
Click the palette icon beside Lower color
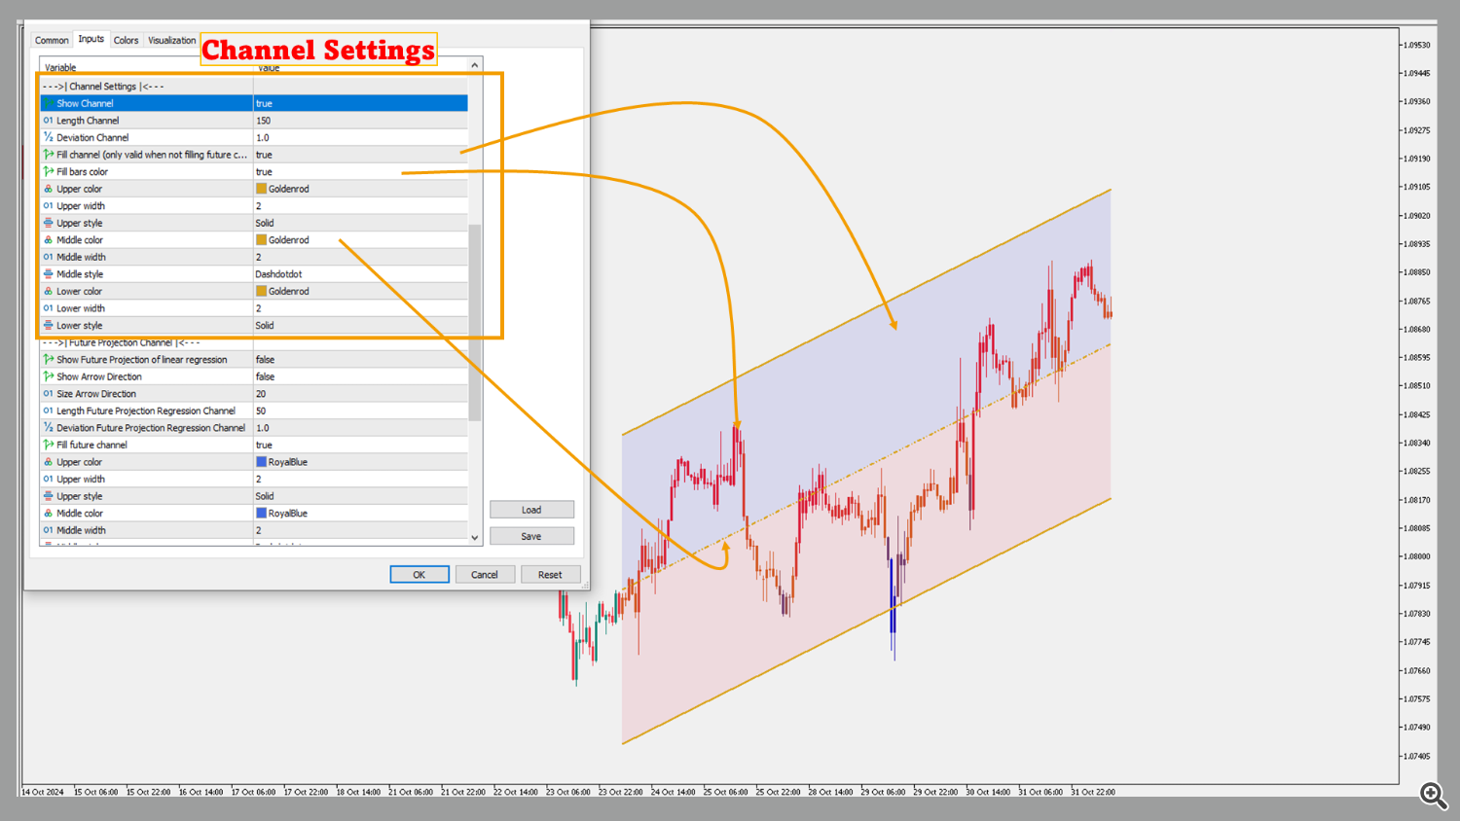48,291
